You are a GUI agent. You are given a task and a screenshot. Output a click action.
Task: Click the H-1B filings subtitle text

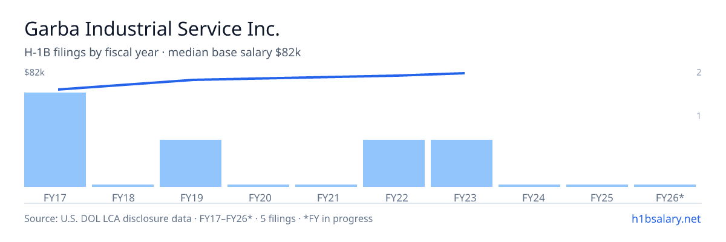[x=163, y=53]
